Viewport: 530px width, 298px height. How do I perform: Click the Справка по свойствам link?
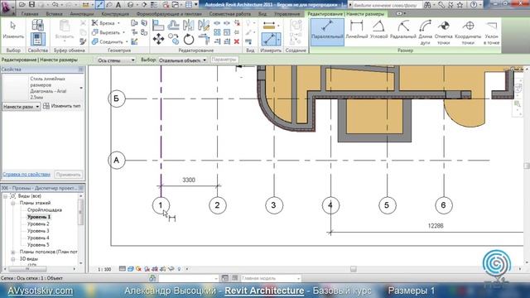(26, 175)
